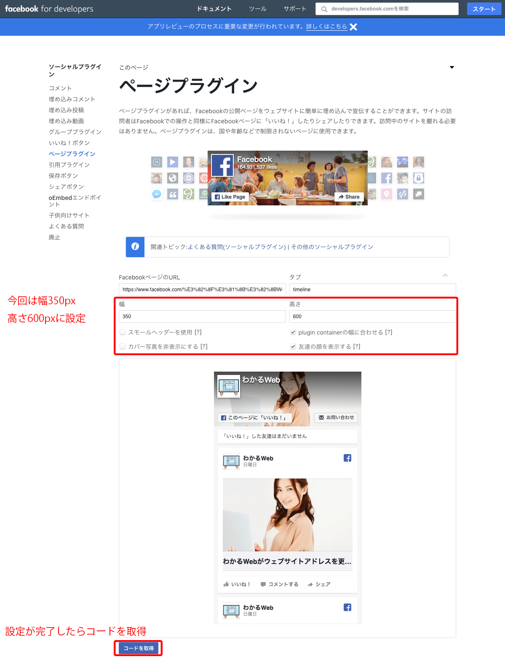505x662 pixels.
Task: Click the シェア arrow icon under post
Action: coord(310,585)
